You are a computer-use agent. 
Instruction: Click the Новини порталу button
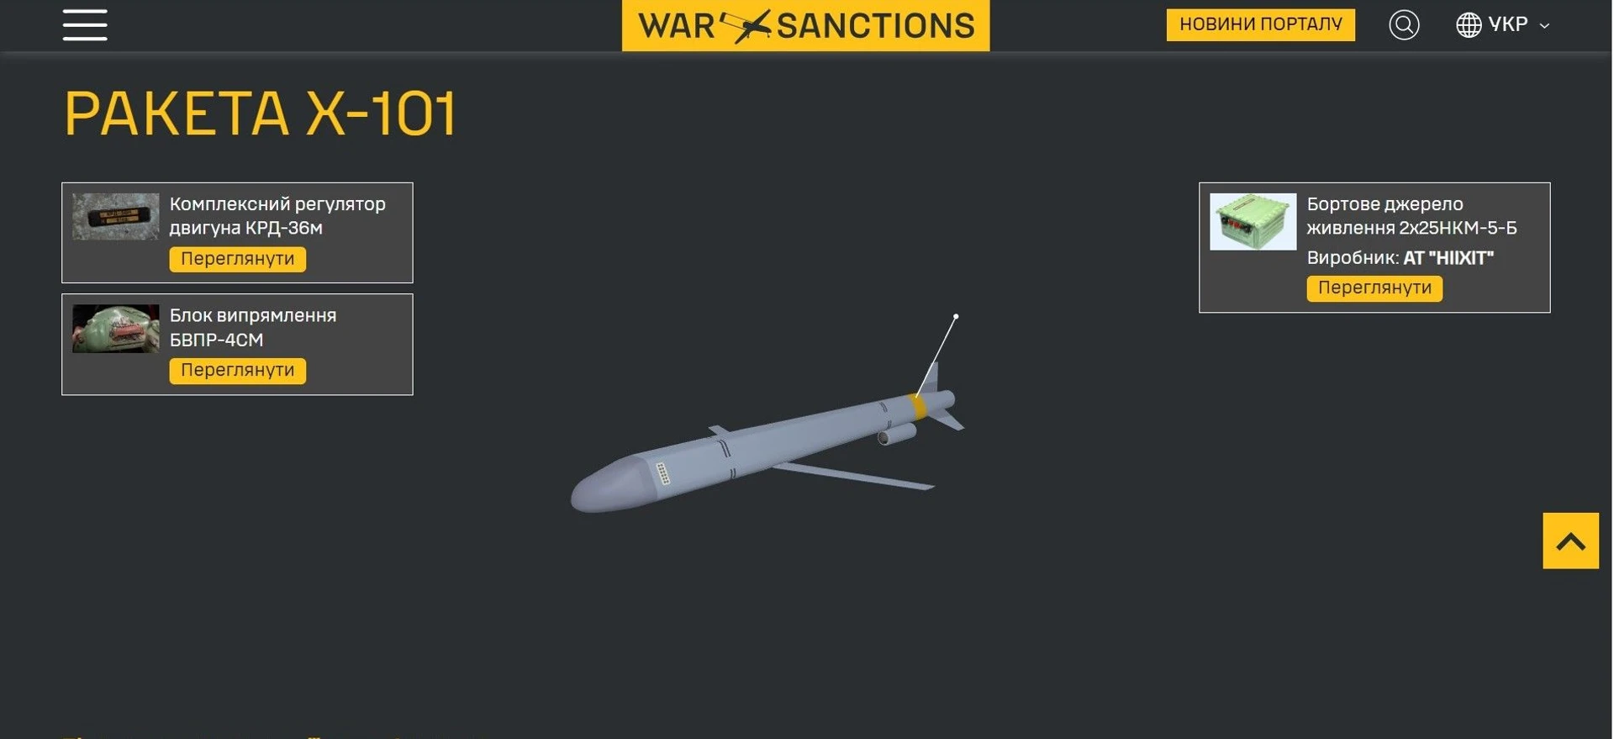click(1260, 24)
